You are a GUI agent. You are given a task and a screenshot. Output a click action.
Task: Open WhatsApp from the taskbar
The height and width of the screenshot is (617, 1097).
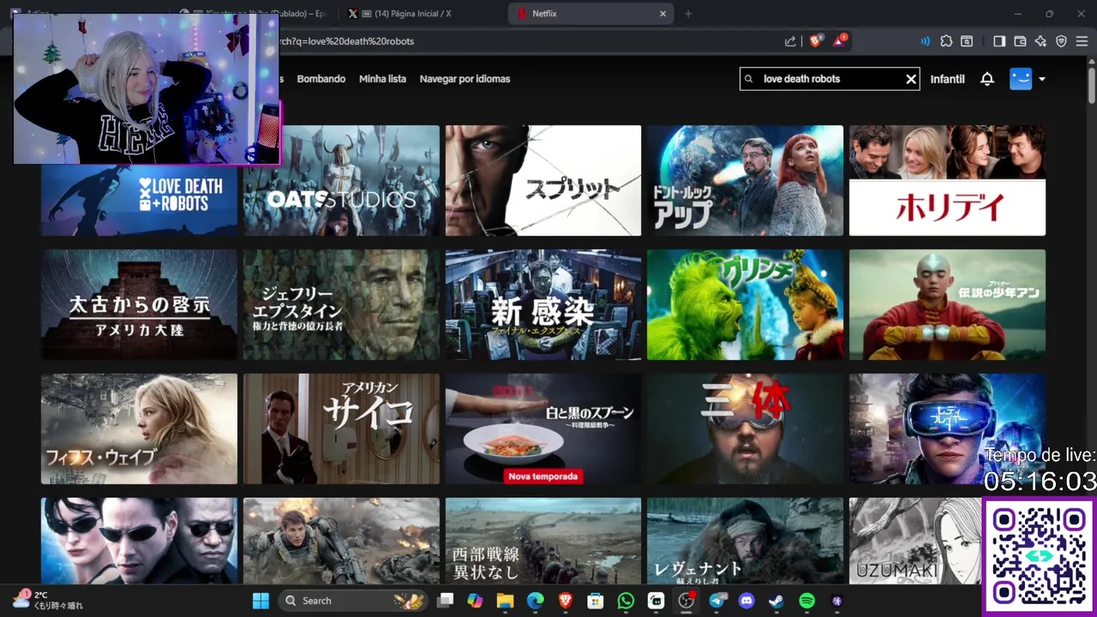[x=626, y=601]
